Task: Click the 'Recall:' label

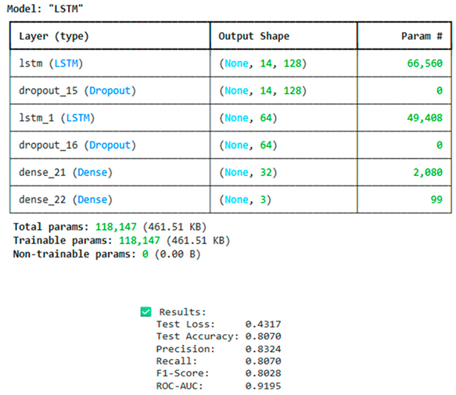Action: 177,361
